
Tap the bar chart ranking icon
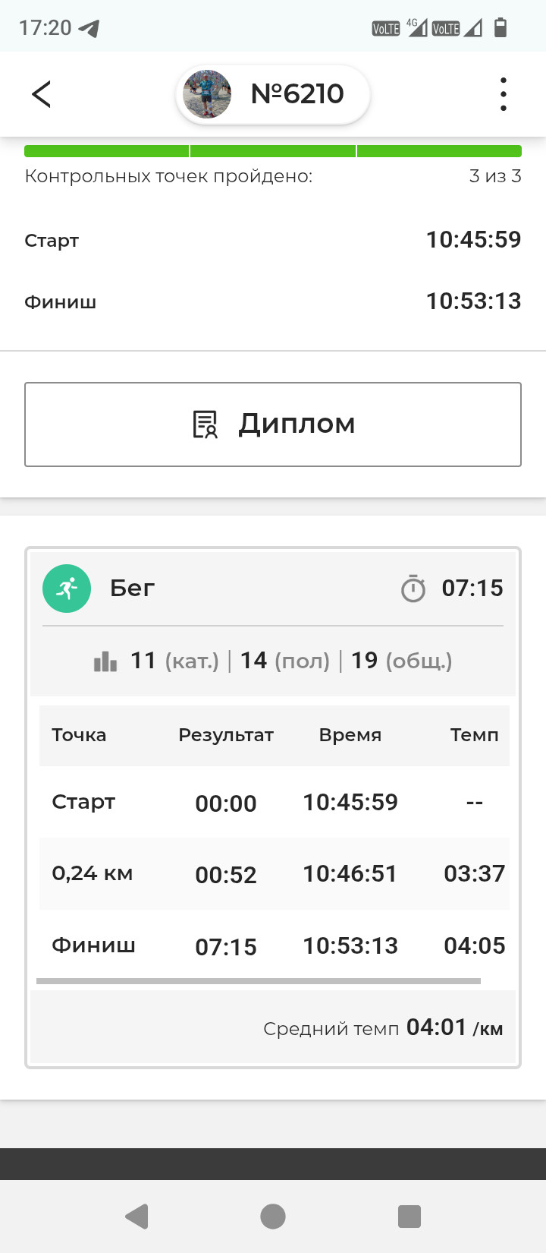coord(105,661)
